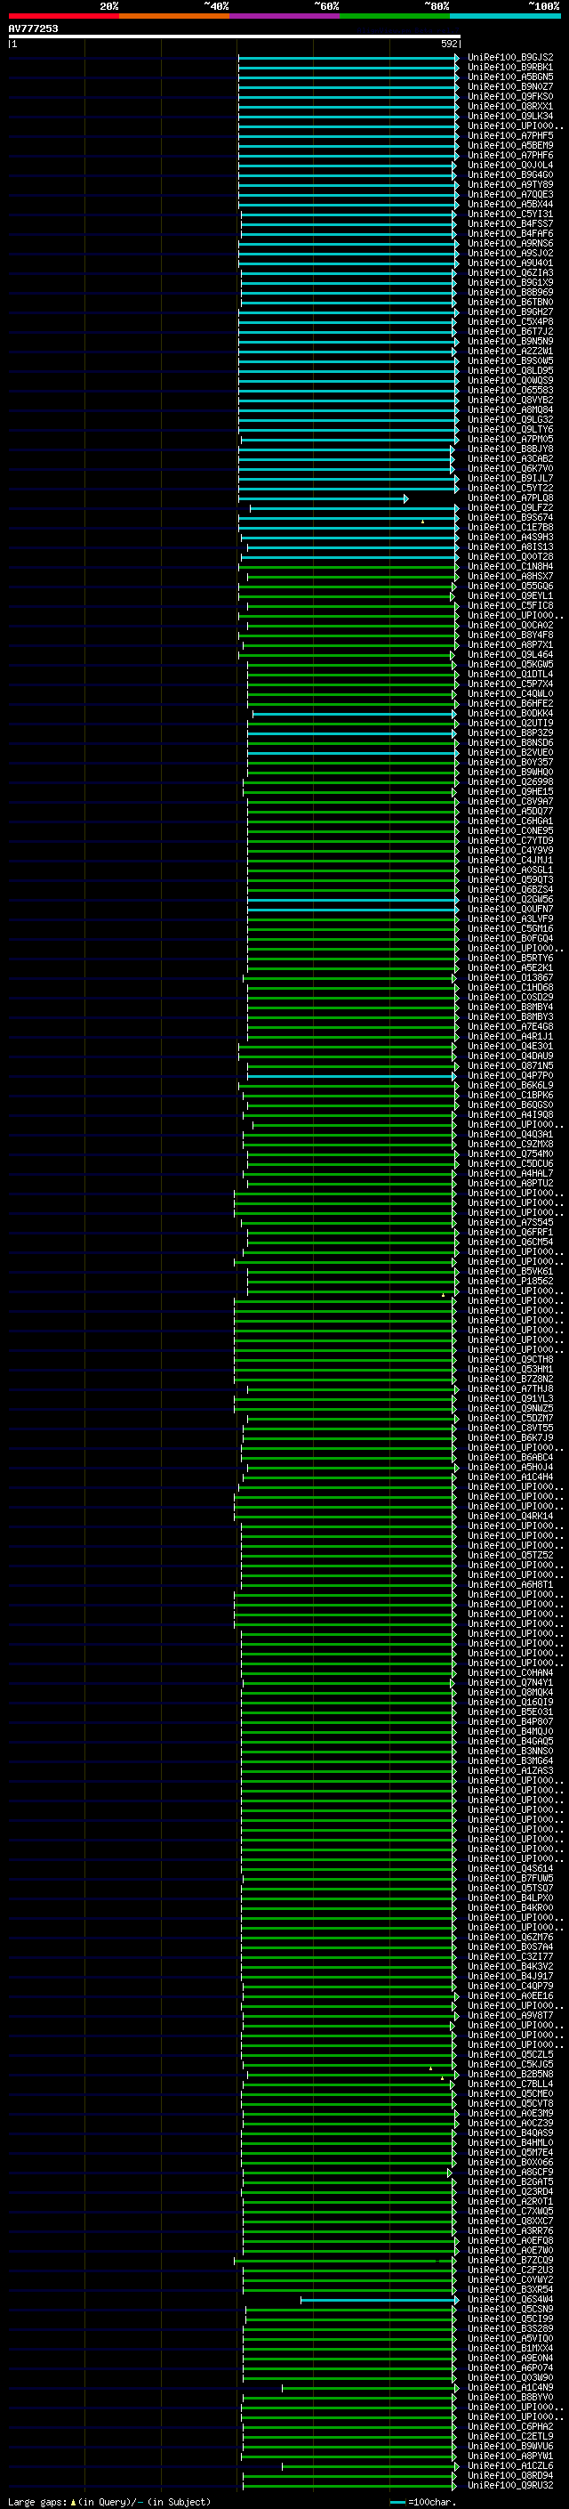
Task: Select hit label UniRef100_A2Z2W1
Action: click(510, 351)
